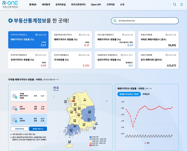The width and height of the screenshot is (187, 151).
Task: Expand the 고객지원 navigation menu
Action: (110, 4)
